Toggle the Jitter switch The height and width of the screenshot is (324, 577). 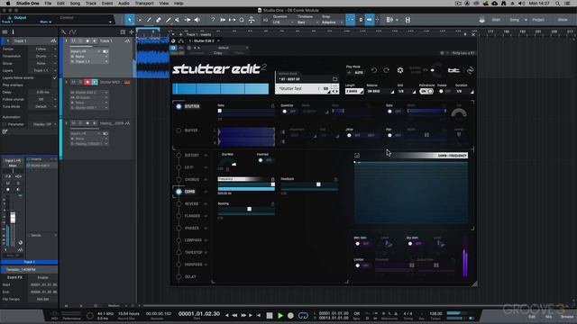353,135
